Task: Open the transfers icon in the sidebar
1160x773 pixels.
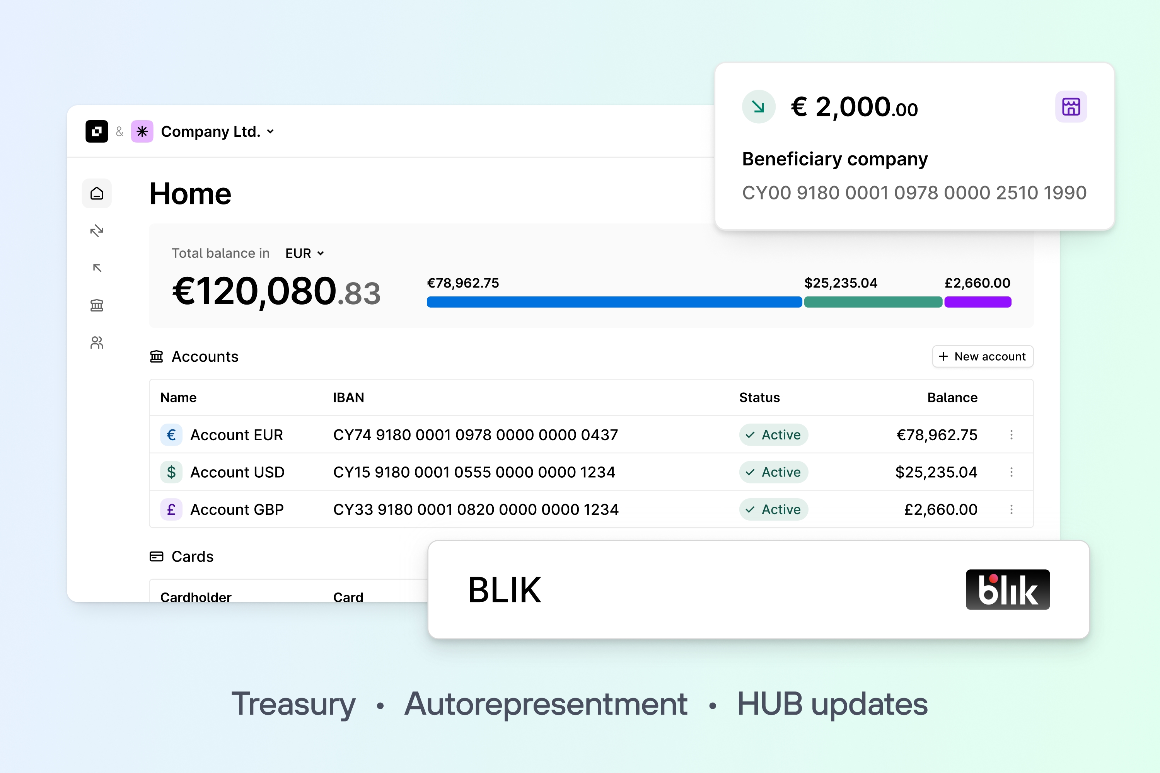Action: (x=97, y=231)
